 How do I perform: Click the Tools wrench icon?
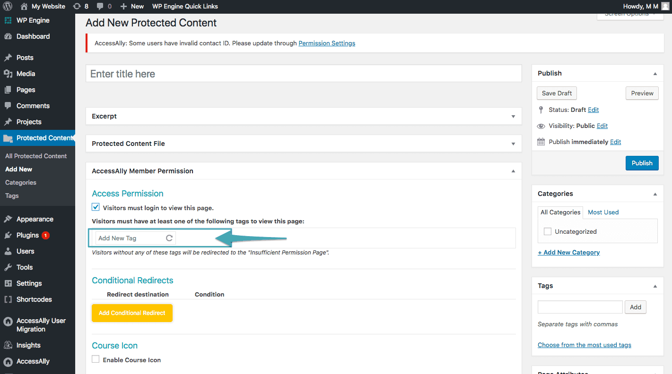(8, 267)
